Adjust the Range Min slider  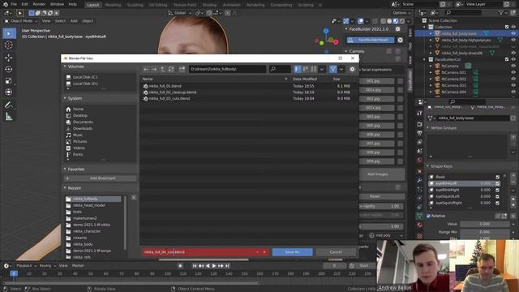click(485, 233)
